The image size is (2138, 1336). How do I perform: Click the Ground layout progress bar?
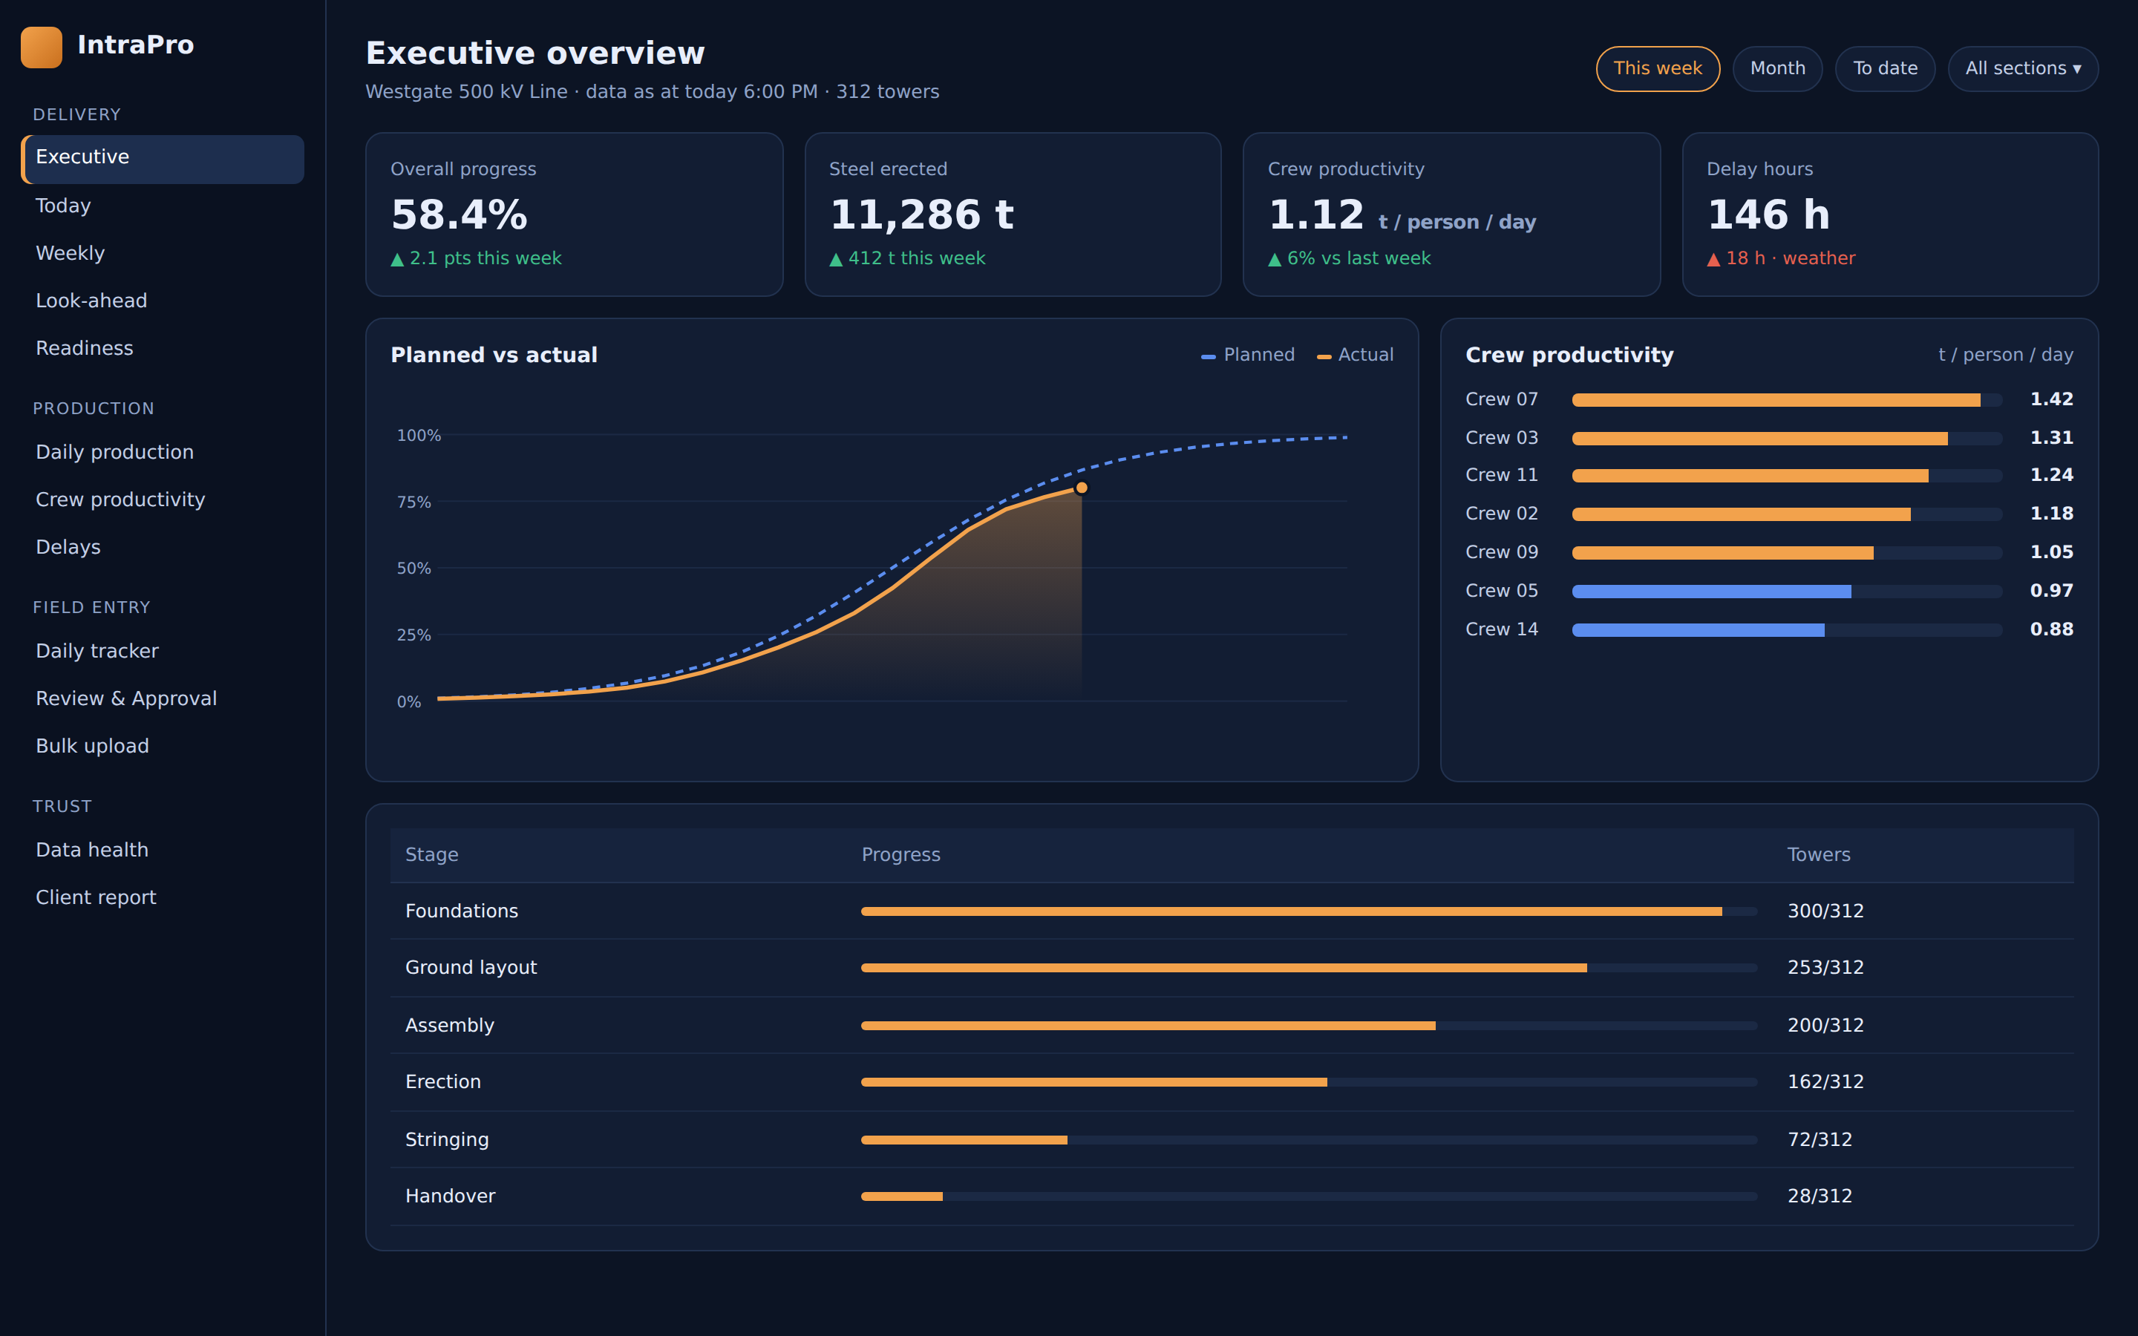(x=1309, y=969)
